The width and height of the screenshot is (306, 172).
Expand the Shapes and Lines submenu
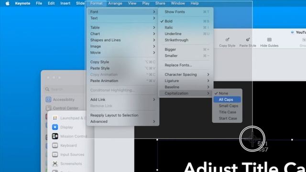[x=123, y=40]
